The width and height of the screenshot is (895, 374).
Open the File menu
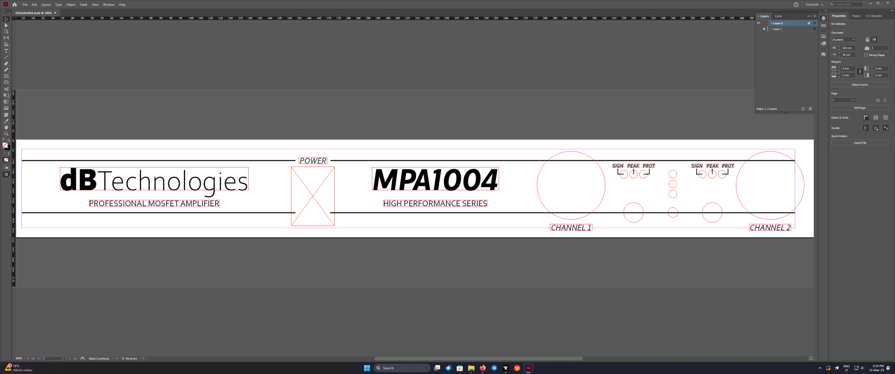(25, 4)
